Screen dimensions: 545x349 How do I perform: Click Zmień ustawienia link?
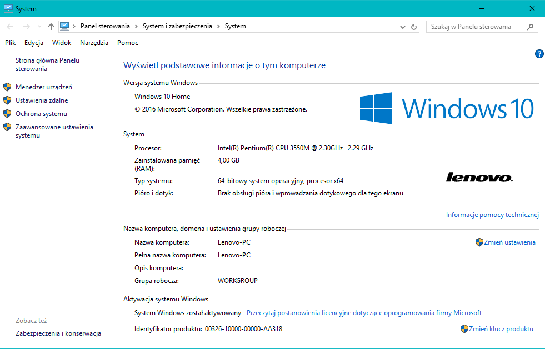point(509,242)
